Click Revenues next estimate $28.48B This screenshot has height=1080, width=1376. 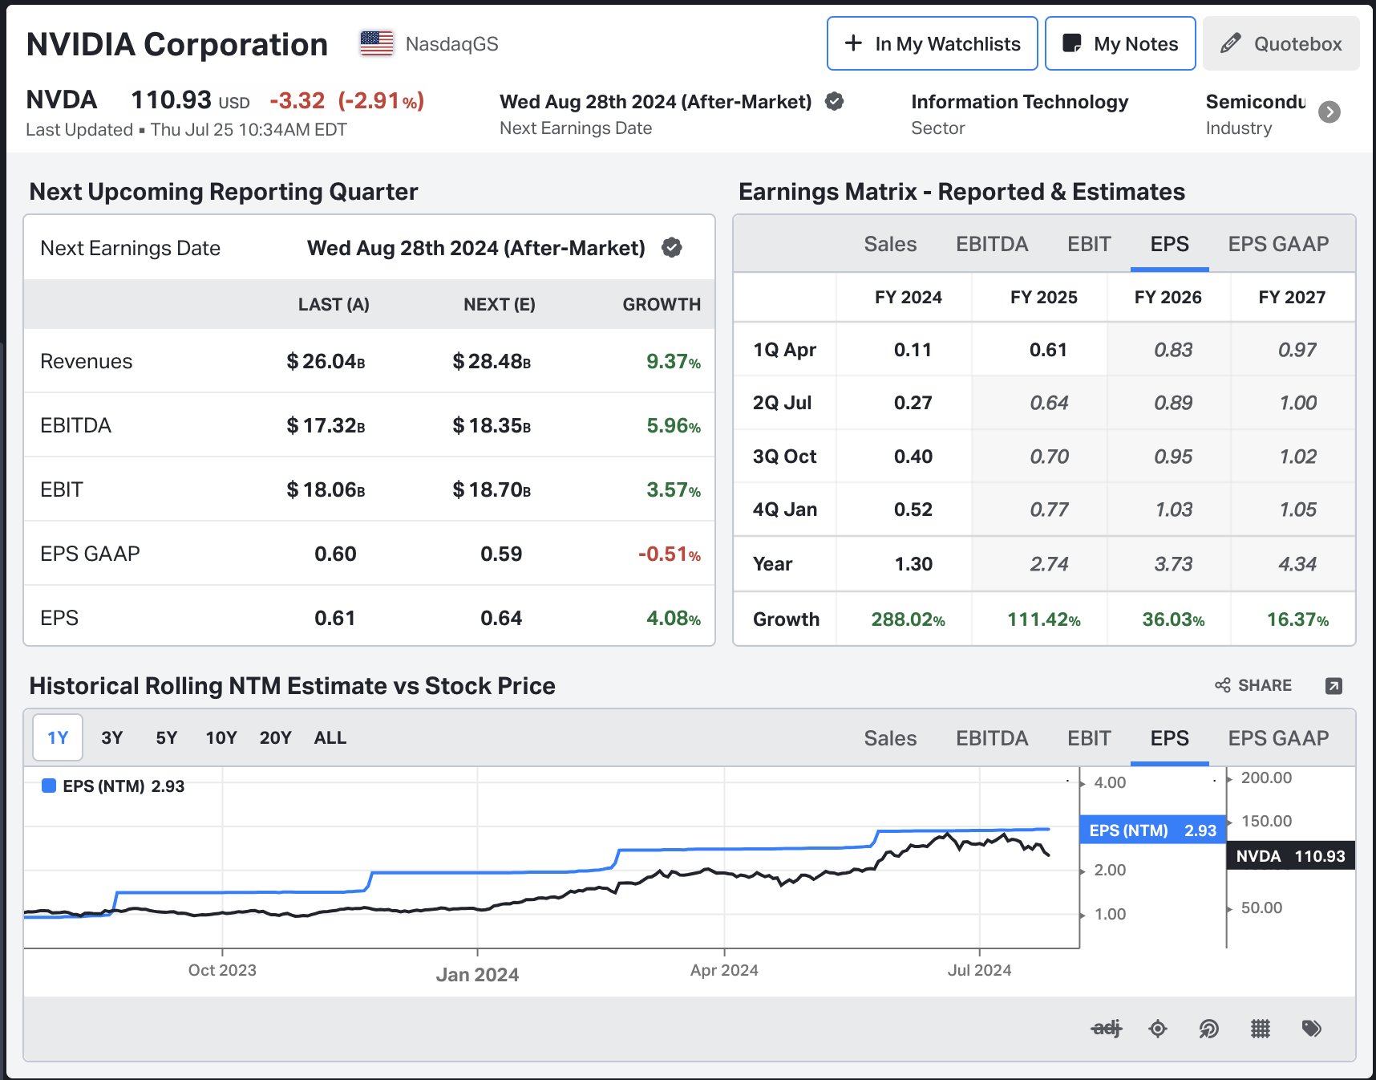[x=492, y=361]
